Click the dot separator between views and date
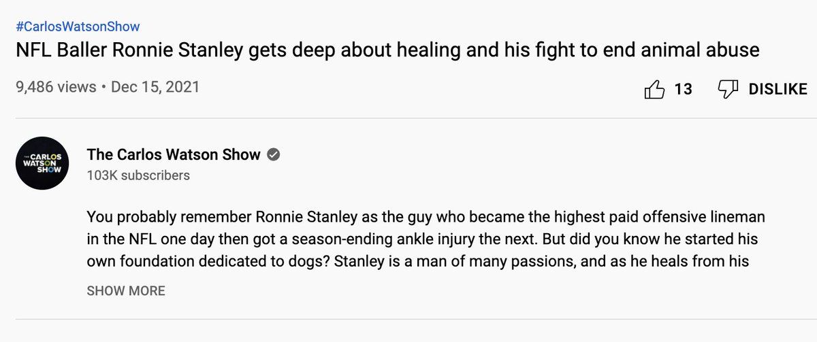 tap(102, 88)
